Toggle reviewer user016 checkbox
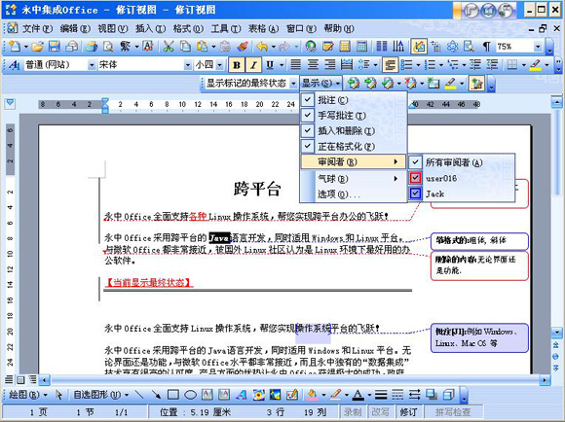565x422 pixels. [462, 178]
